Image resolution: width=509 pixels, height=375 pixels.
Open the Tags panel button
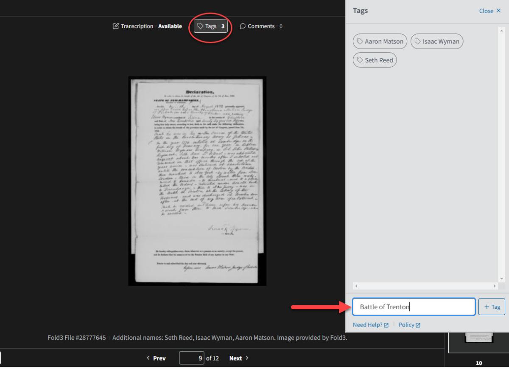click(x=211, y=26)
